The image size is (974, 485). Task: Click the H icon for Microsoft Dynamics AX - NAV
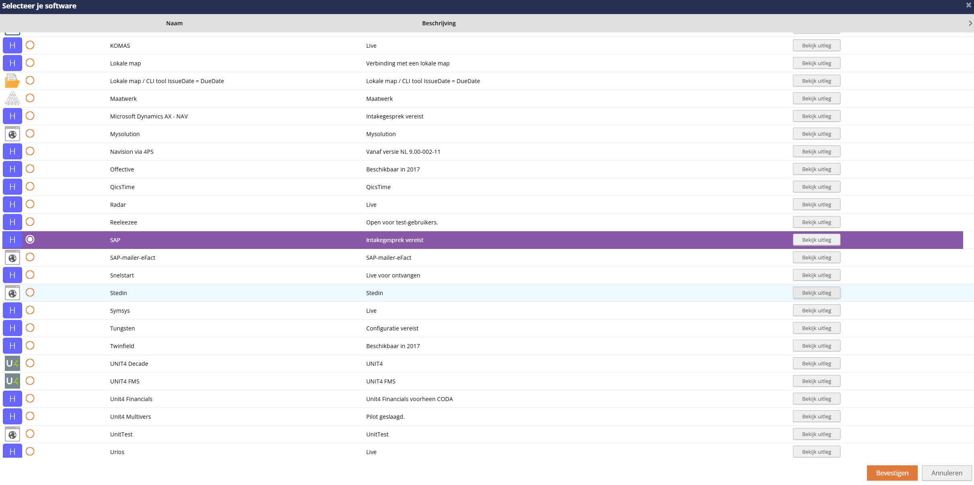click(12, 116)
